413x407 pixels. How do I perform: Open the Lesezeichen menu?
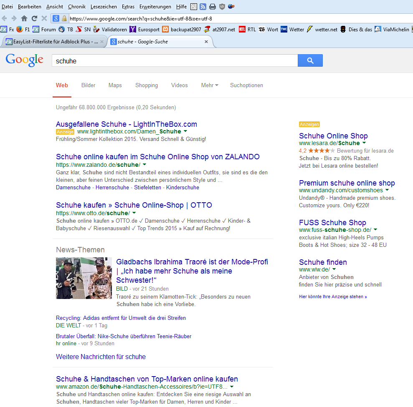(x=104, y=7)
